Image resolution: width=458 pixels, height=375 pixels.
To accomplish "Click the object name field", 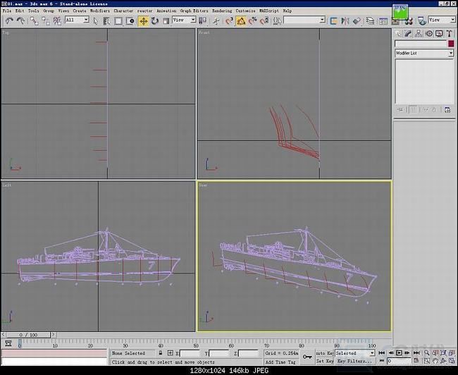I will coord(421,44).
